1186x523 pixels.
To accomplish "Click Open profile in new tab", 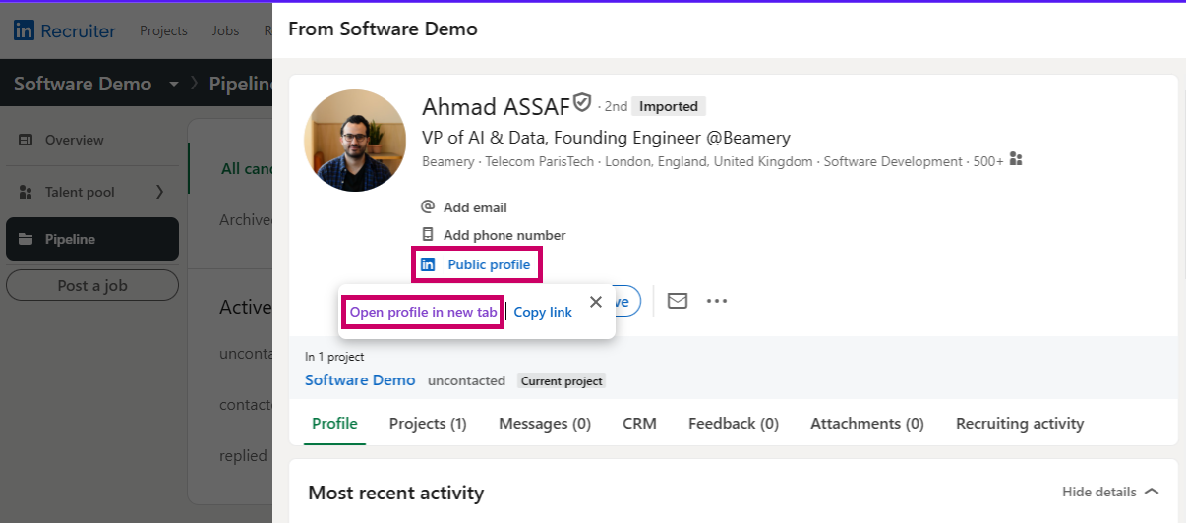I will click(424, 312).
